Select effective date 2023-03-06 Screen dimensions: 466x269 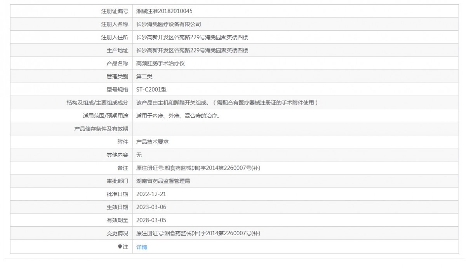(x=151, y=207)
